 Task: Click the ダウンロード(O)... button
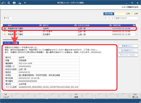pyautogui.click(x=128, y=55)
